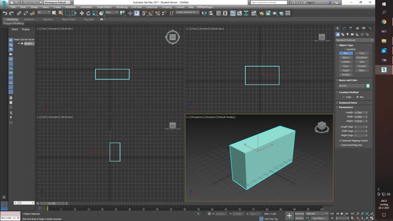Uncheck Generate Mapping Coords
The image size is (393, 221).
point(340,141)
